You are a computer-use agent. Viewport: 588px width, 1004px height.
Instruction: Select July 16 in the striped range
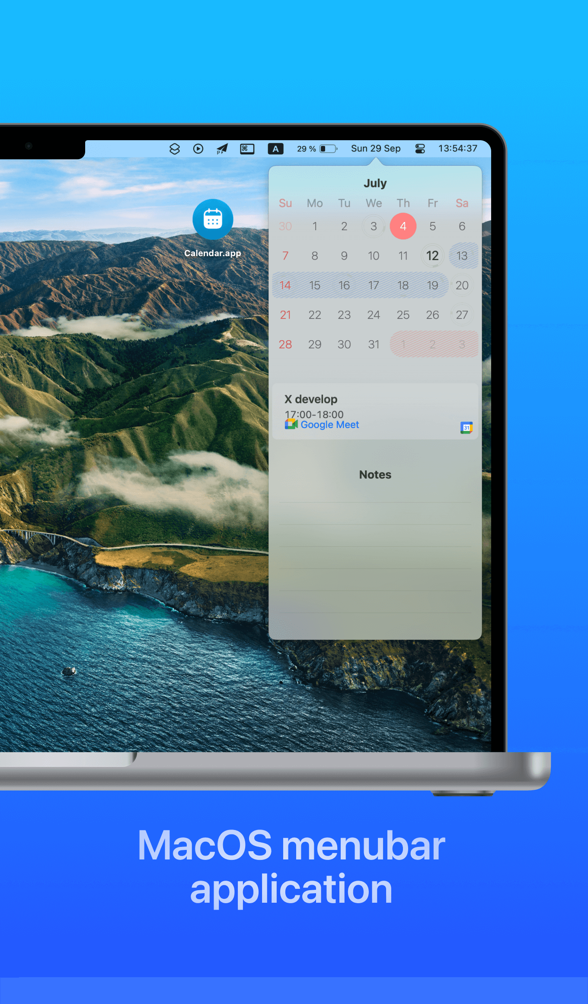click(344, 285)
